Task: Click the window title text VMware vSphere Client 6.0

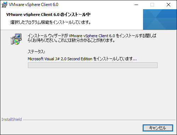Action: 34,5
